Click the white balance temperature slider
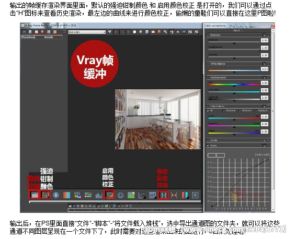This screenshot has height=239, width=307. point(234,70)
